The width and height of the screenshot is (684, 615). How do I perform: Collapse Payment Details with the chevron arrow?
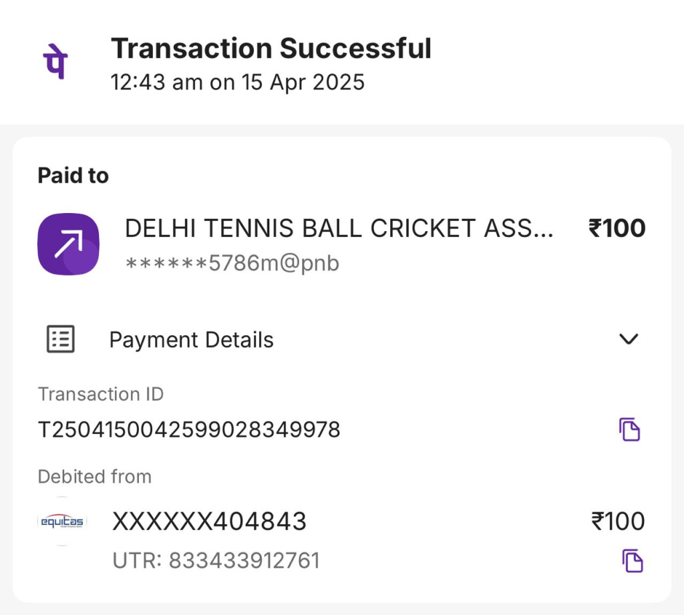point(629,339)
